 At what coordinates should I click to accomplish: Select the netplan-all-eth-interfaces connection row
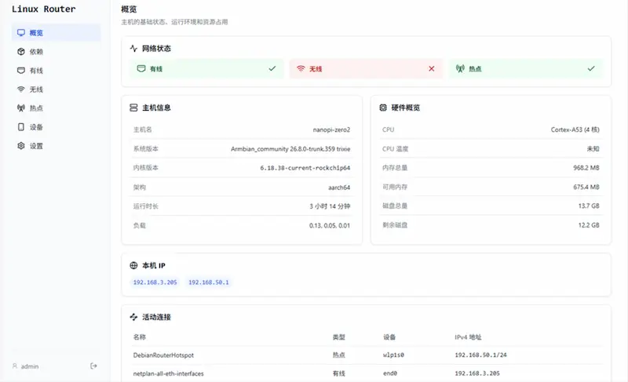[x=366, y=373]
